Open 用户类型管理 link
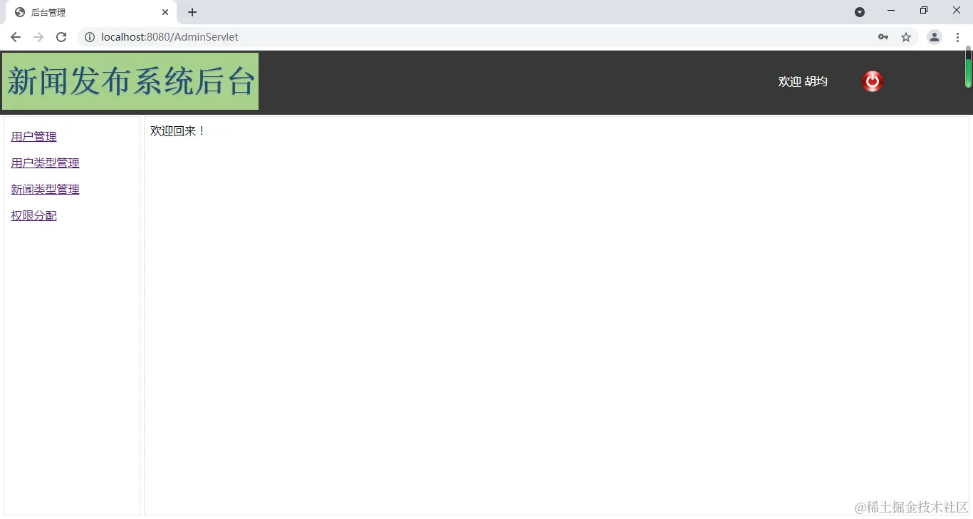The height and width of the screenshot is (519, 973). 45,163
